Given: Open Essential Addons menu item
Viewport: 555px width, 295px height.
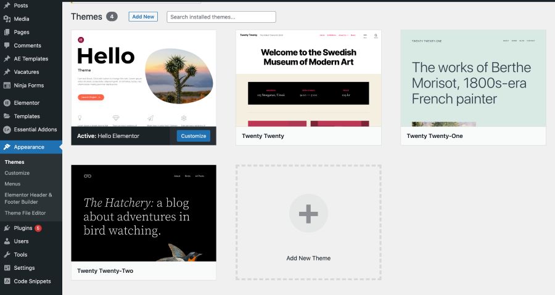Looking at the screenshot, I should 35,129.
